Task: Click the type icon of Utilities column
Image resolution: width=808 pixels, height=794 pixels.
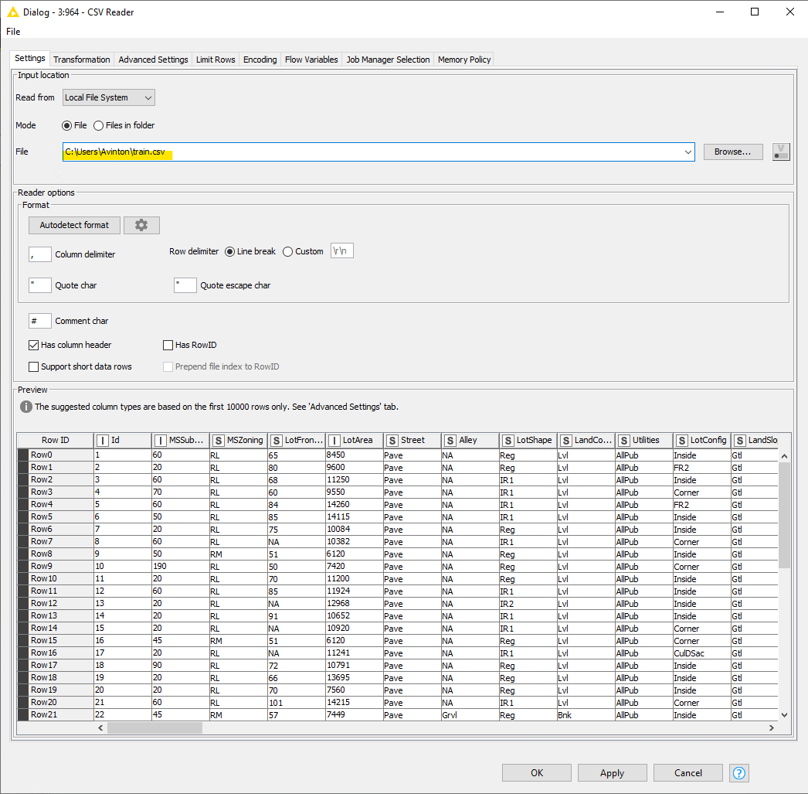Action: [x=624, y=441]
